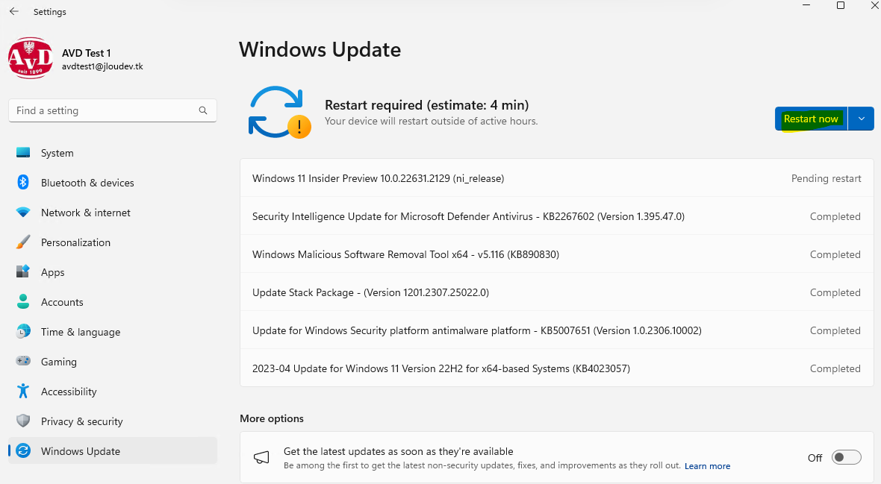Screen dimensions: 881x484
Task: Open the Apps settings category
Action: click(x=113, y=271)
